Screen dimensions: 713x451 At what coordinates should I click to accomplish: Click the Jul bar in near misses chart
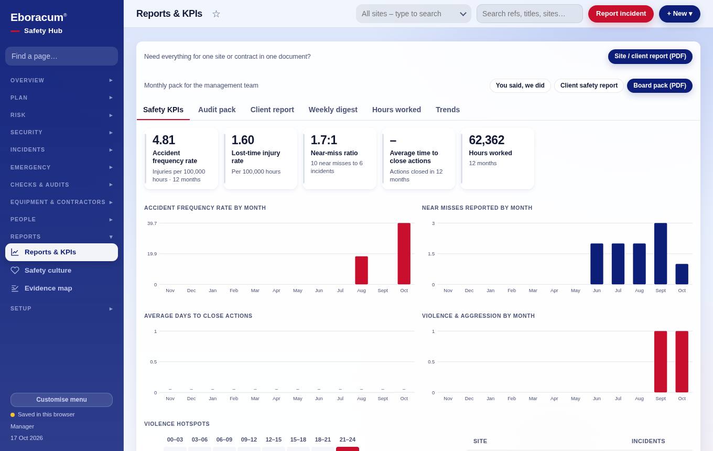tap(618, 264)
